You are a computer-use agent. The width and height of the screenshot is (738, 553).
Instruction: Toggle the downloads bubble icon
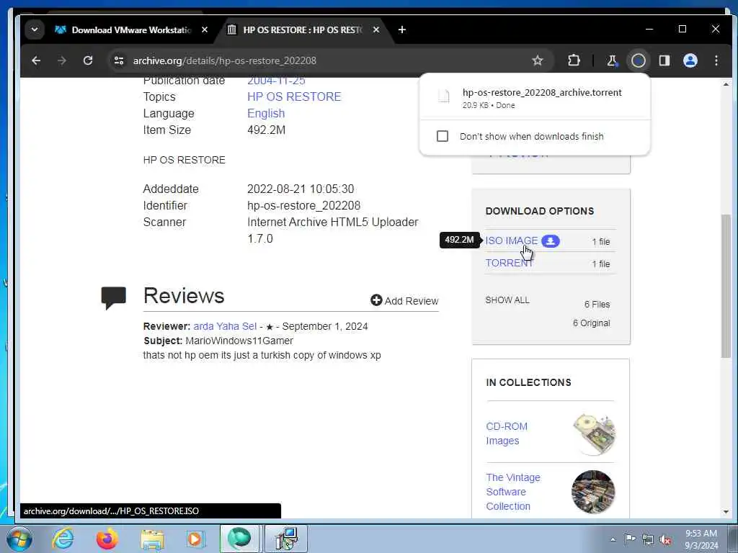click(x=639, y=60)
